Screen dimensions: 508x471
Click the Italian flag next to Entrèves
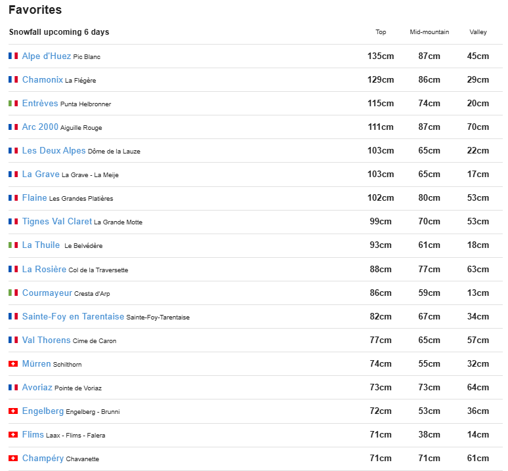tap(13, 104)
